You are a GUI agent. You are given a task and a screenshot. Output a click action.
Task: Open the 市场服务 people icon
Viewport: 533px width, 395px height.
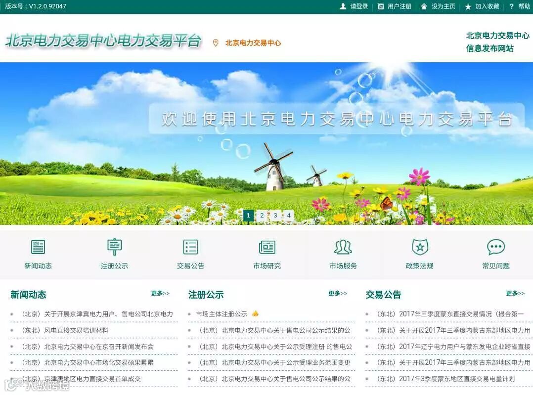(343, 247)
